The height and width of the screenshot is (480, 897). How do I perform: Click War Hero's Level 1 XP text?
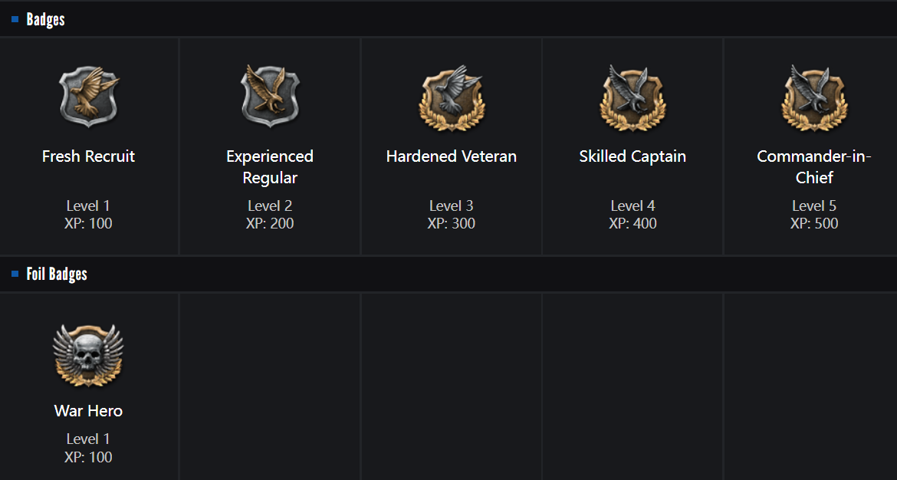point(88,449)
